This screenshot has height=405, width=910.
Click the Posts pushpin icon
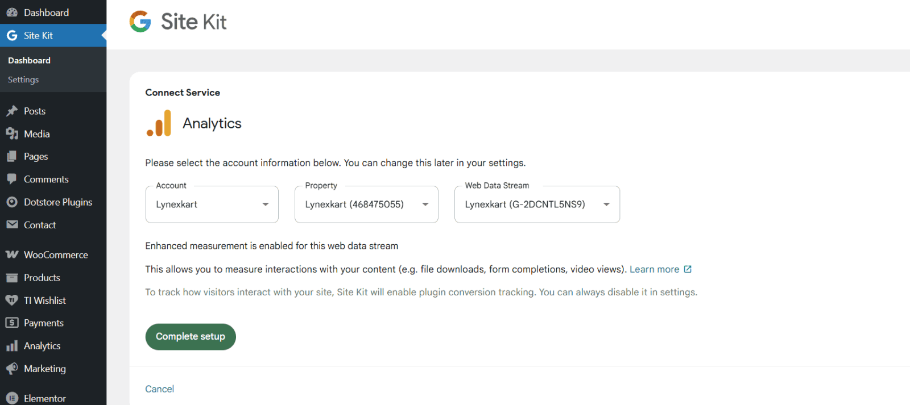coord(12,111)
